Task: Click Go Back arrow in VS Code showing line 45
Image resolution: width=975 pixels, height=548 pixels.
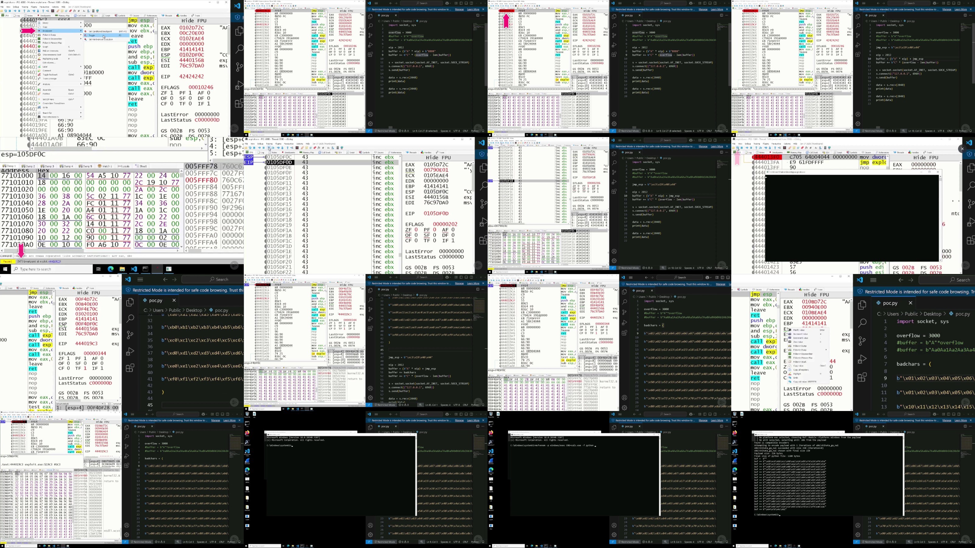Action: [x=165, y=279]
